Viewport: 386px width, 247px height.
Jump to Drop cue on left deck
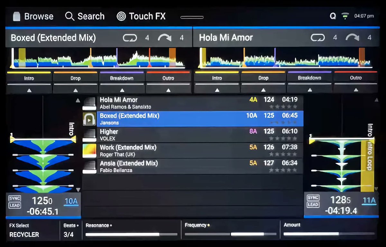pyautogui.click(x=75, y=78)
